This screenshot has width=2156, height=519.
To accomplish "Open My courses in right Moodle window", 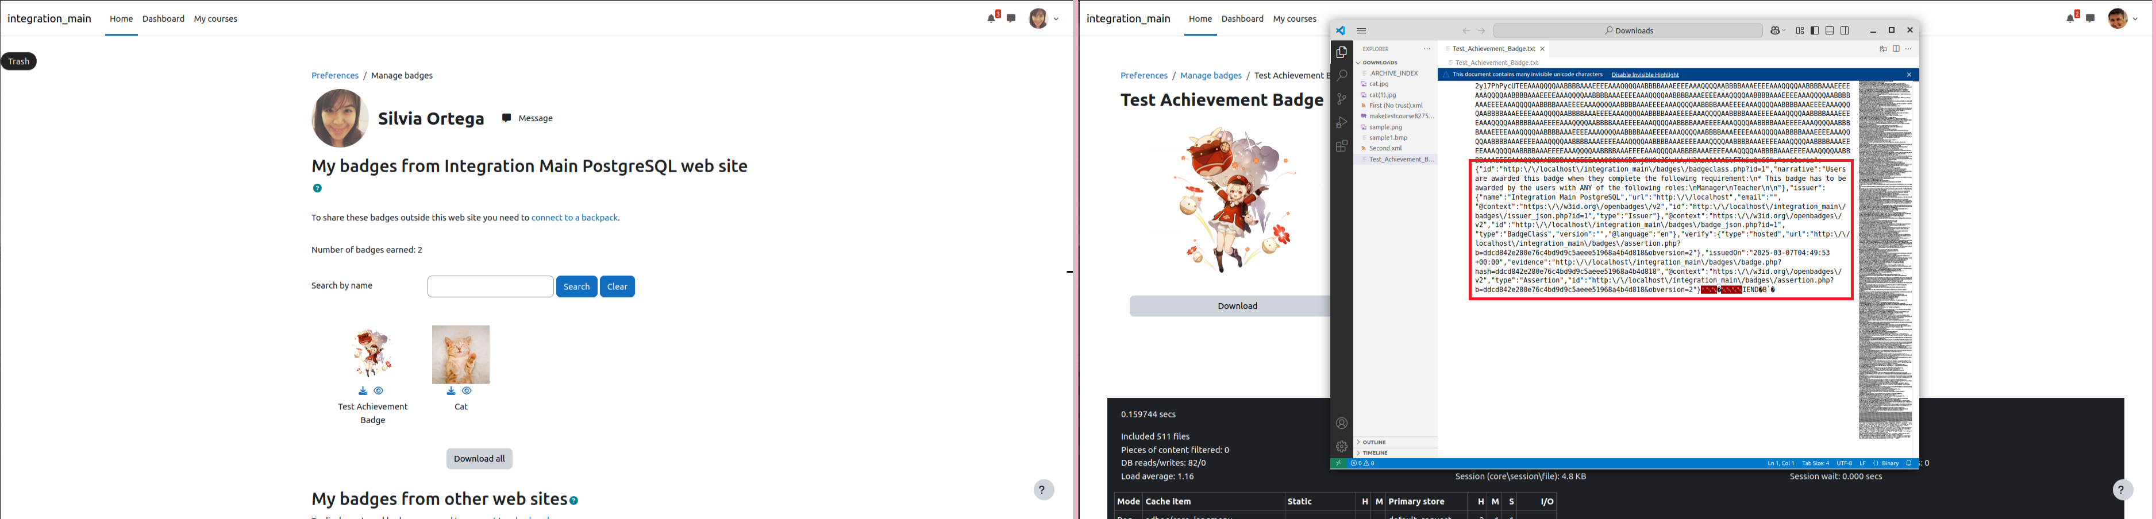I will pyautogui.click(x=1295, y=18).
